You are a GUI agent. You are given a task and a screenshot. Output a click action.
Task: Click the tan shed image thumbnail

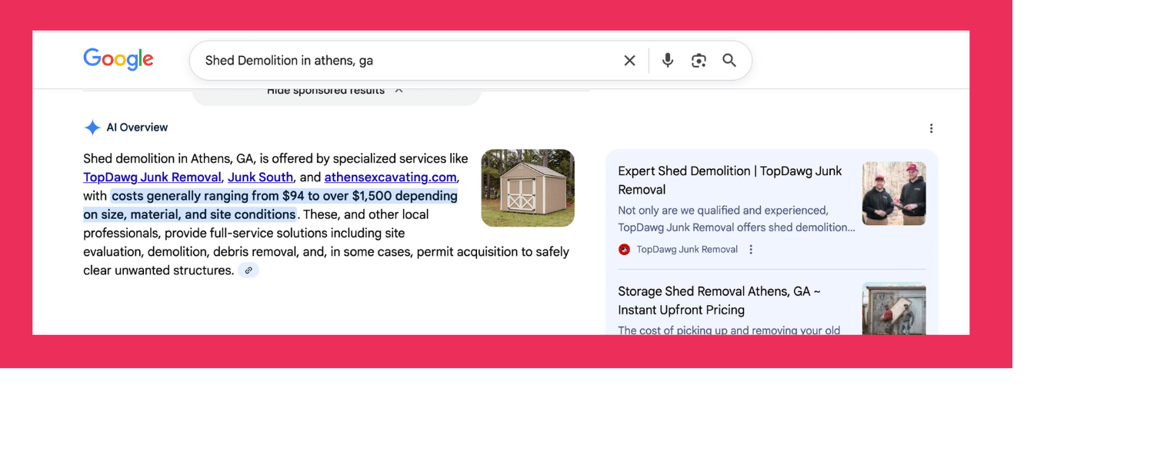click(528, 188)
